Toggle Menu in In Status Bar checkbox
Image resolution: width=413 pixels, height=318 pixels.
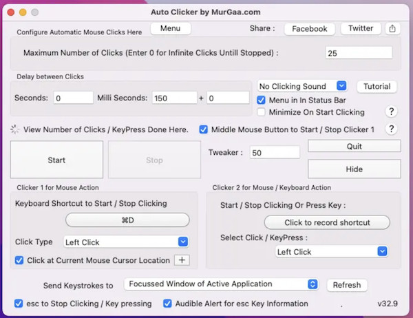(x=262, y=100)
